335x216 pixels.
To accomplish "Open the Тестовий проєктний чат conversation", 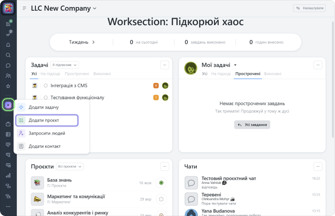I will click(x=228, y=179).
